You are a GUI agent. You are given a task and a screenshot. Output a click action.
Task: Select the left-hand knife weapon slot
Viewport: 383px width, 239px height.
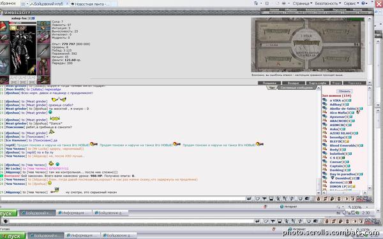click(x=4, y=50)
